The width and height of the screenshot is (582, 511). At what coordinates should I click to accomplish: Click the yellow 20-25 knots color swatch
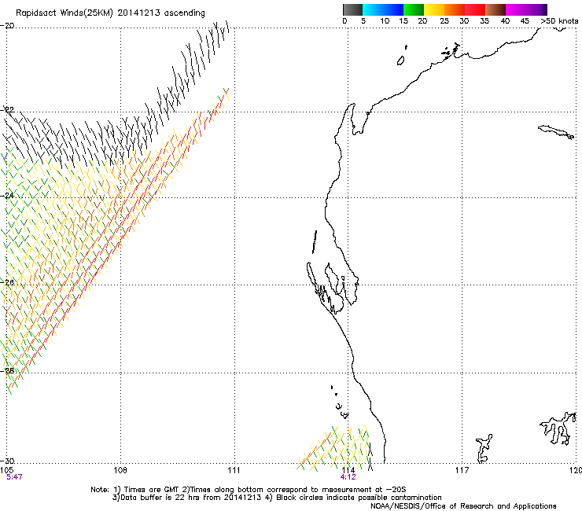coord(434,9)
